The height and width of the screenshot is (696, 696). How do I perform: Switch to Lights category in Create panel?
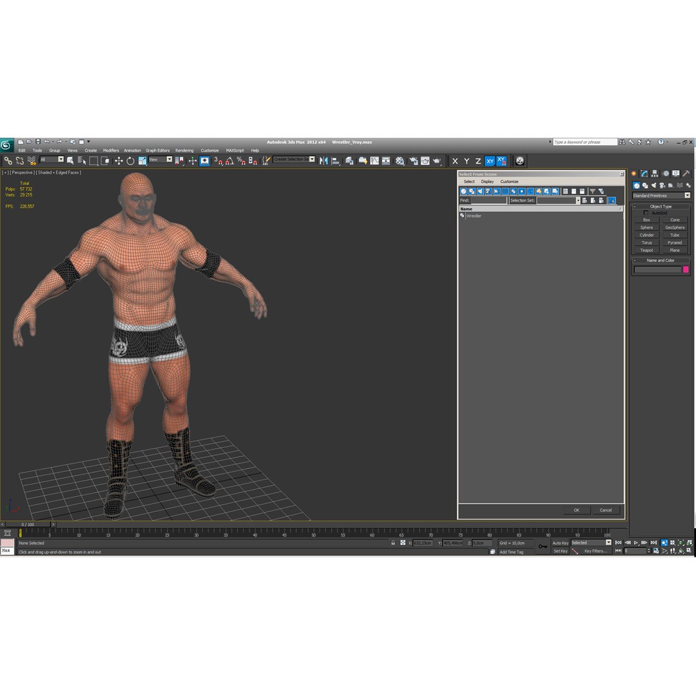pyautogui.click(x=653, y=185)
